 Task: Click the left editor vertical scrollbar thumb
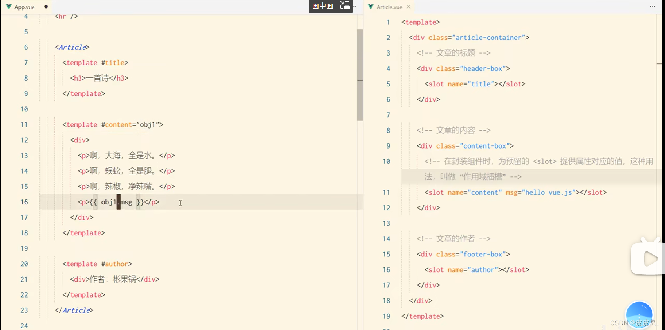tap(360, 75)
